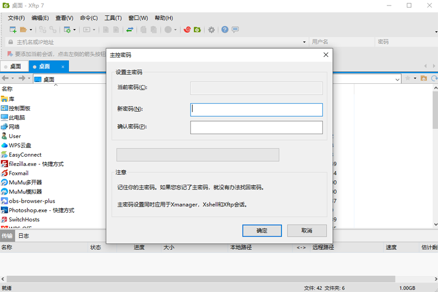Image resolution: width=438 pixels, height=292 pixels.
Task: Open Options with the gear icon
Action: point(211,30)
